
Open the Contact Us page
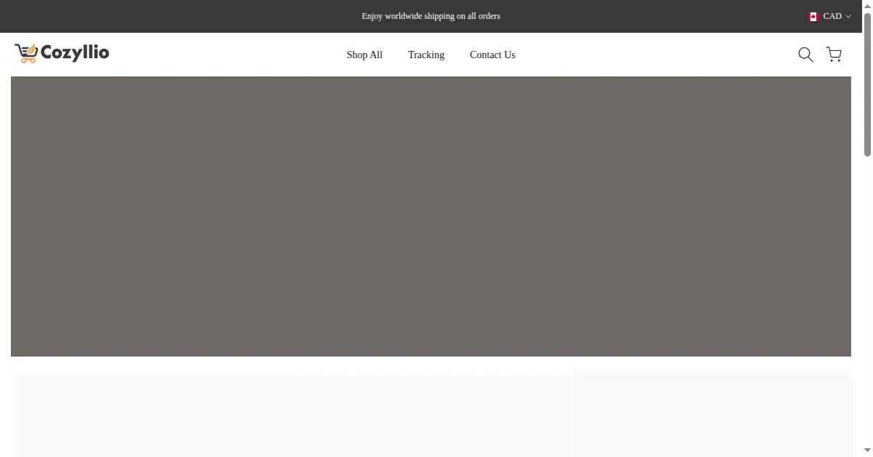click(493, 55)
